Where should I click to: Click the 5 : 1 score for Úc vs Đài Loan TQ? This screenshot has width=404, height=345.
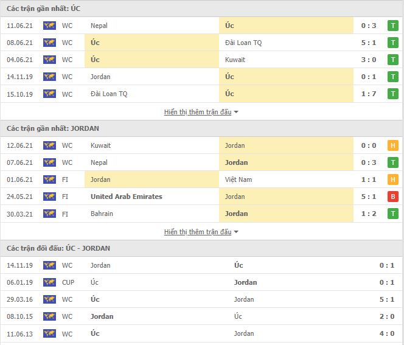click(369, 43)
